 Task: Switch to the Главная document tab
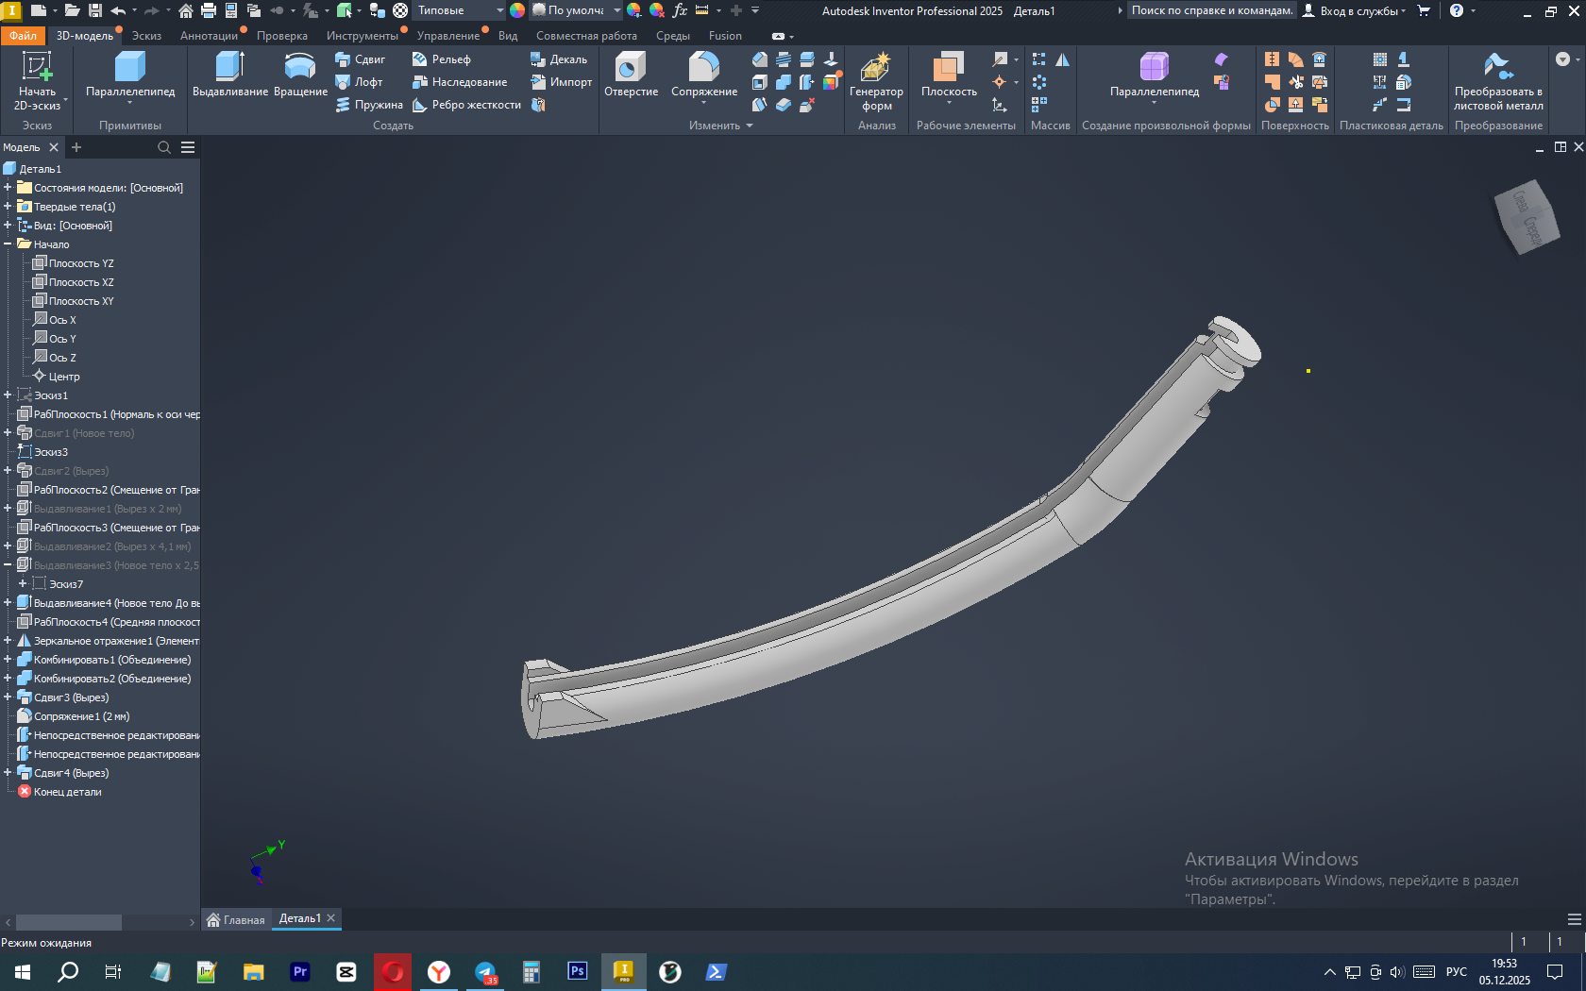(x=236, y=920)
